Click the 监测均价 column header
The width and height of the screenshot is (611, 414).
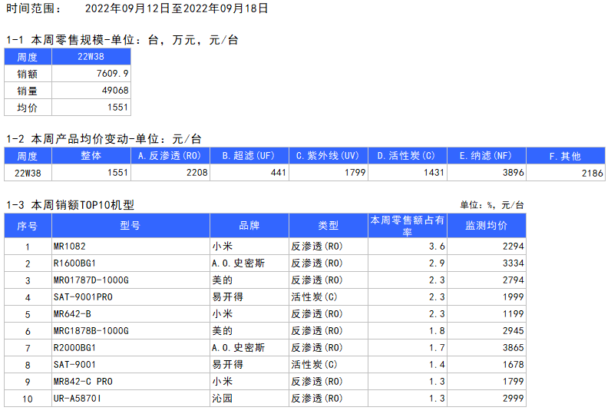[487, 225]
